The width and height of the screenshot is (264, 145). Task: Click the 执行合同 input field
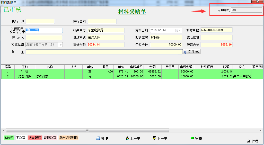click(x=102, y=21)
